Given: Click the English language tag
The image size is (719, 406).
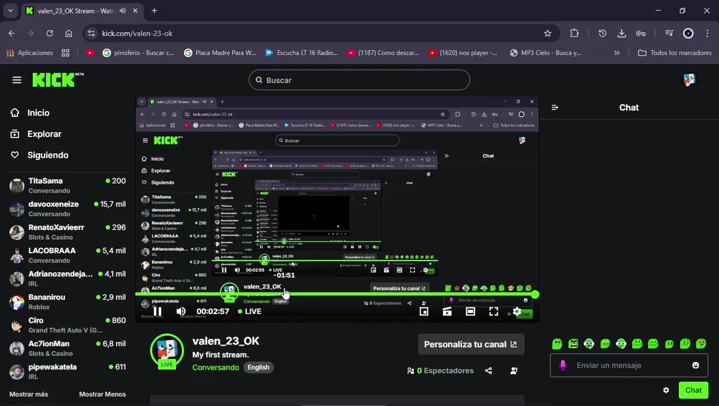Looking at the screenshot, I should [258, 367].
